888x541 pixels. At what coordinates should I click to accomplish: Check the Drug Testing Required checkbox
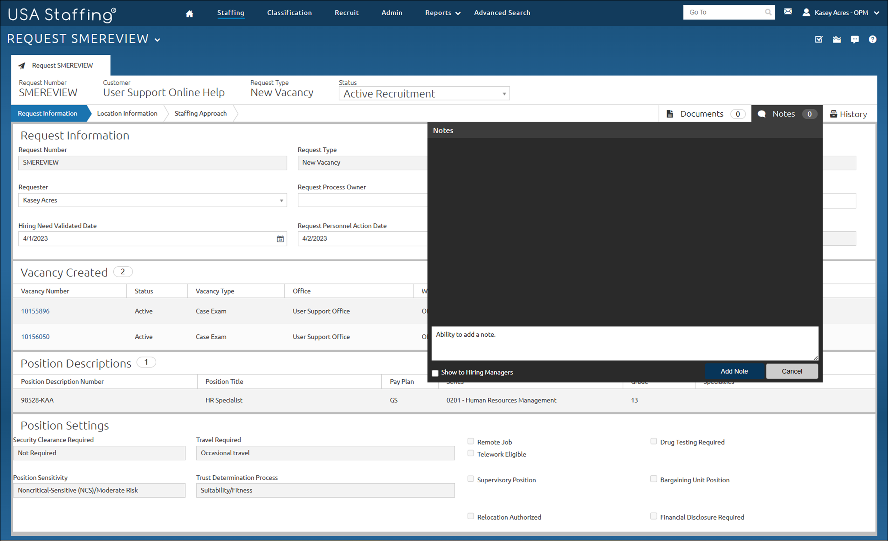(653, 441)
